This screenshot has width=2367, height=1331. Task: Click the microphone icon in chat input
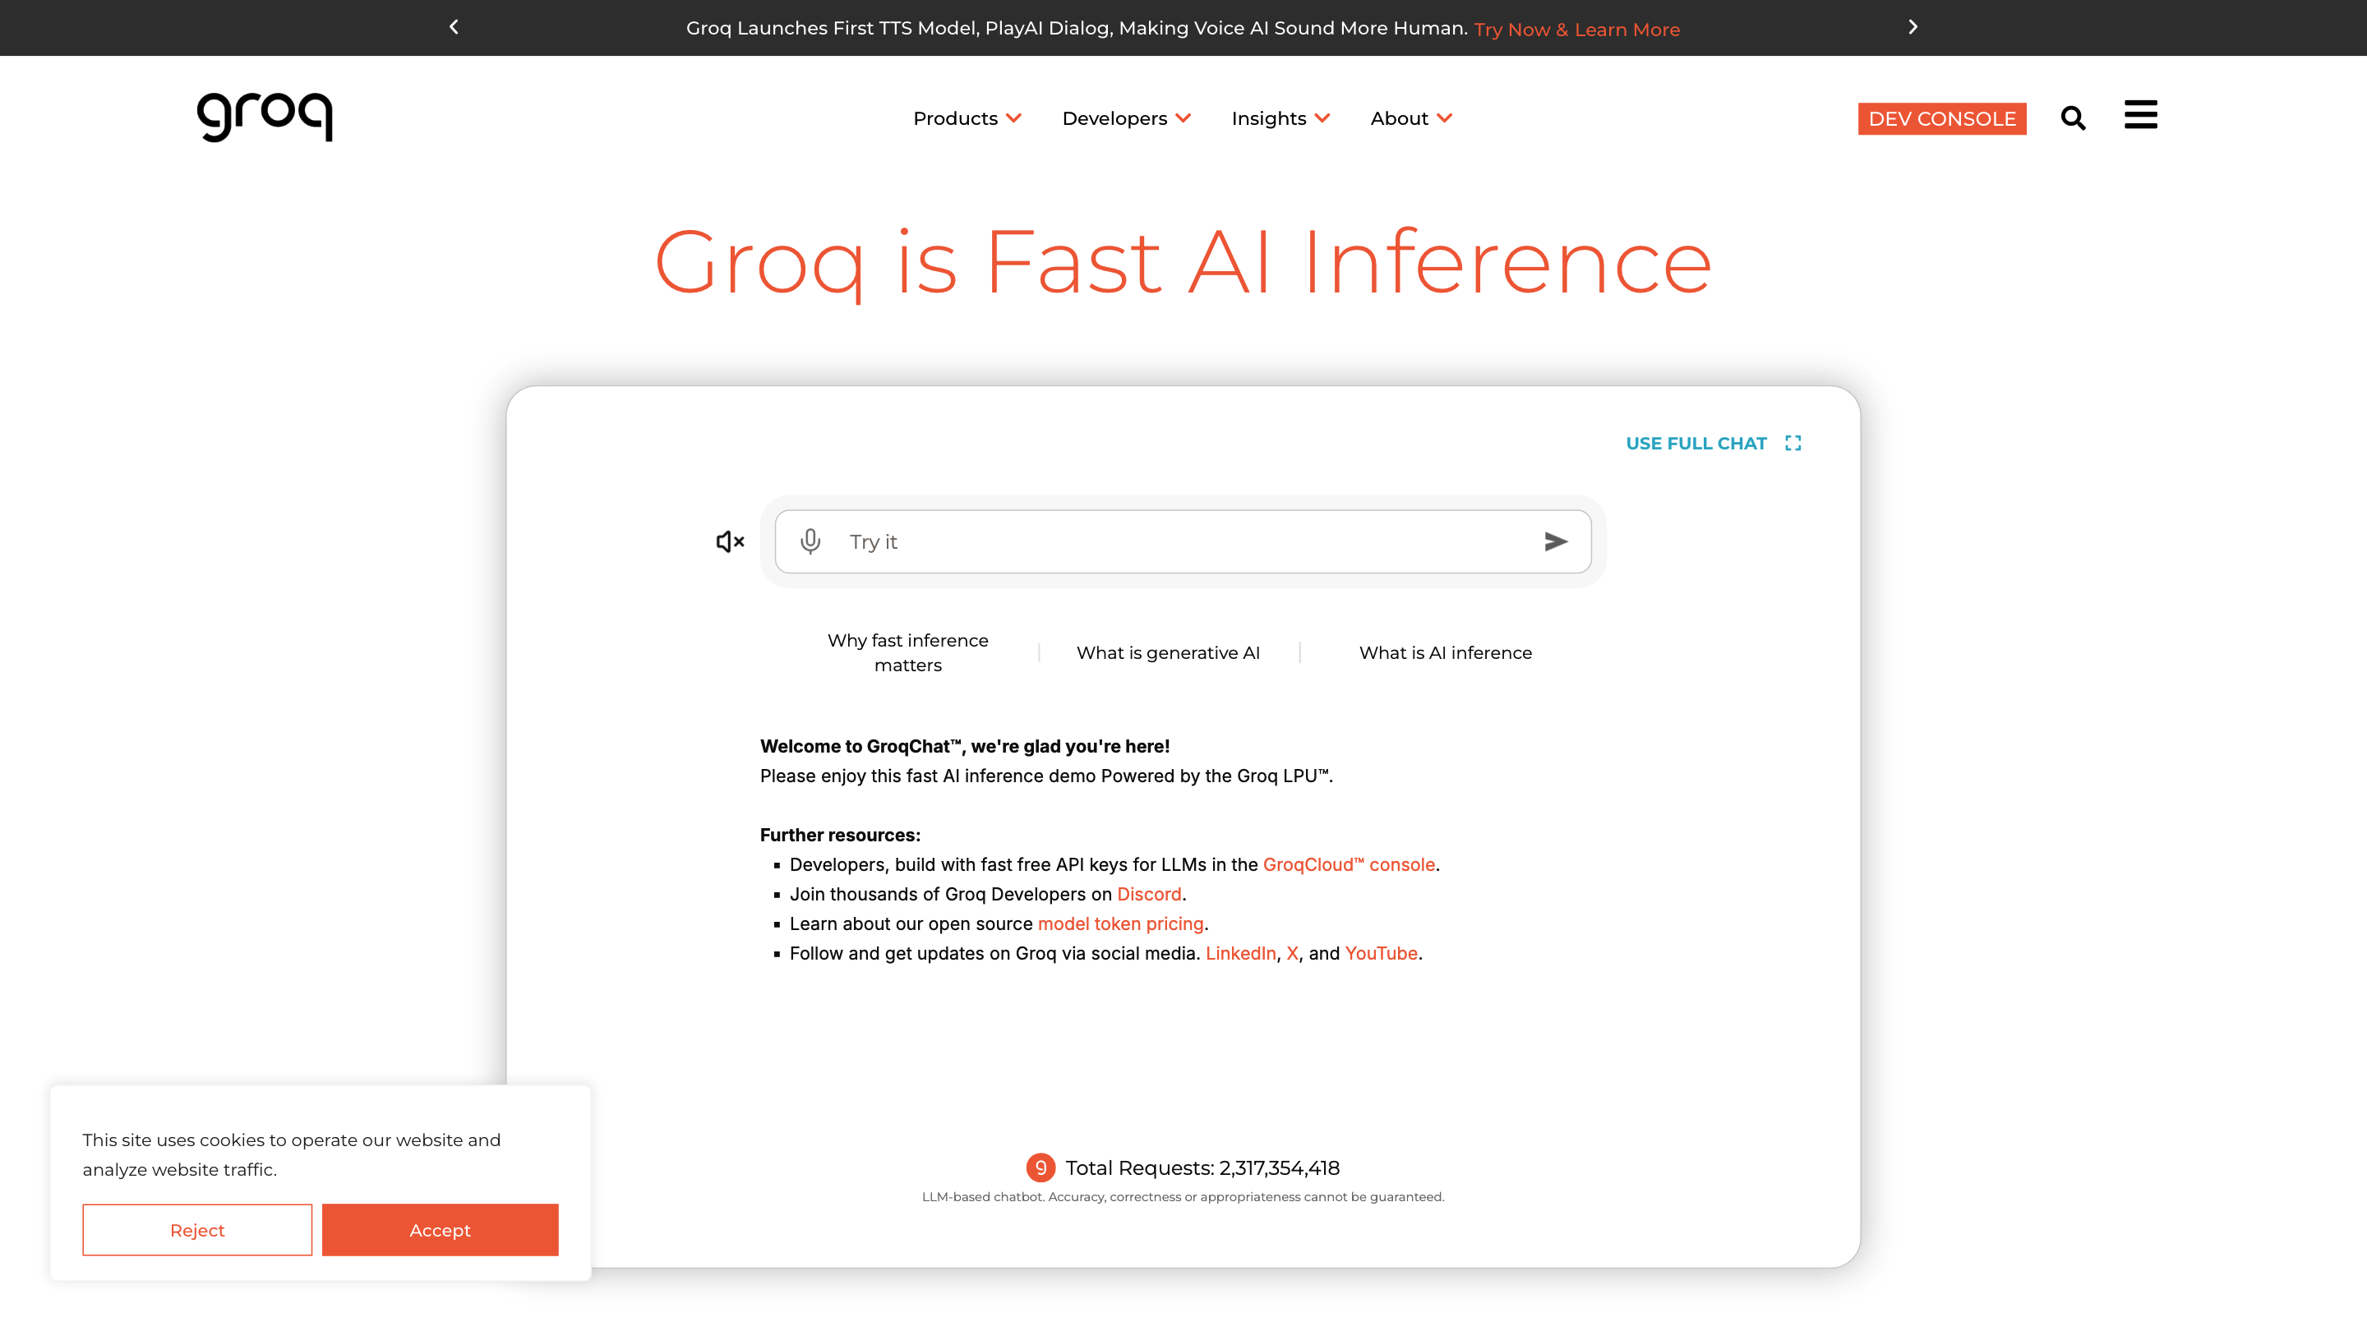click(x=810, y=541)
